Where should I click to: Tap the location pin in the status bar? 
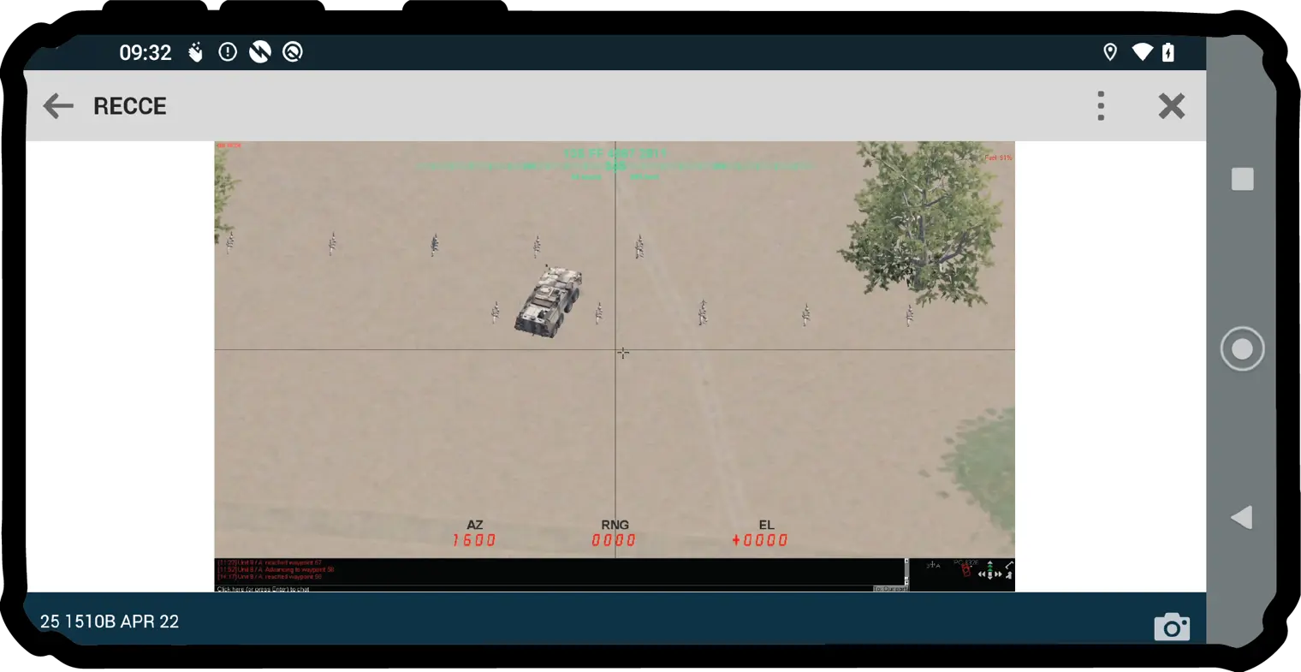click(1109, 52)
